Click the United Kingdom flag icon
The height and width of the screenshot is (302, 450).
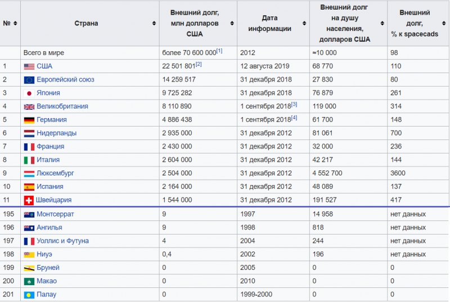[x=29, y=107]
